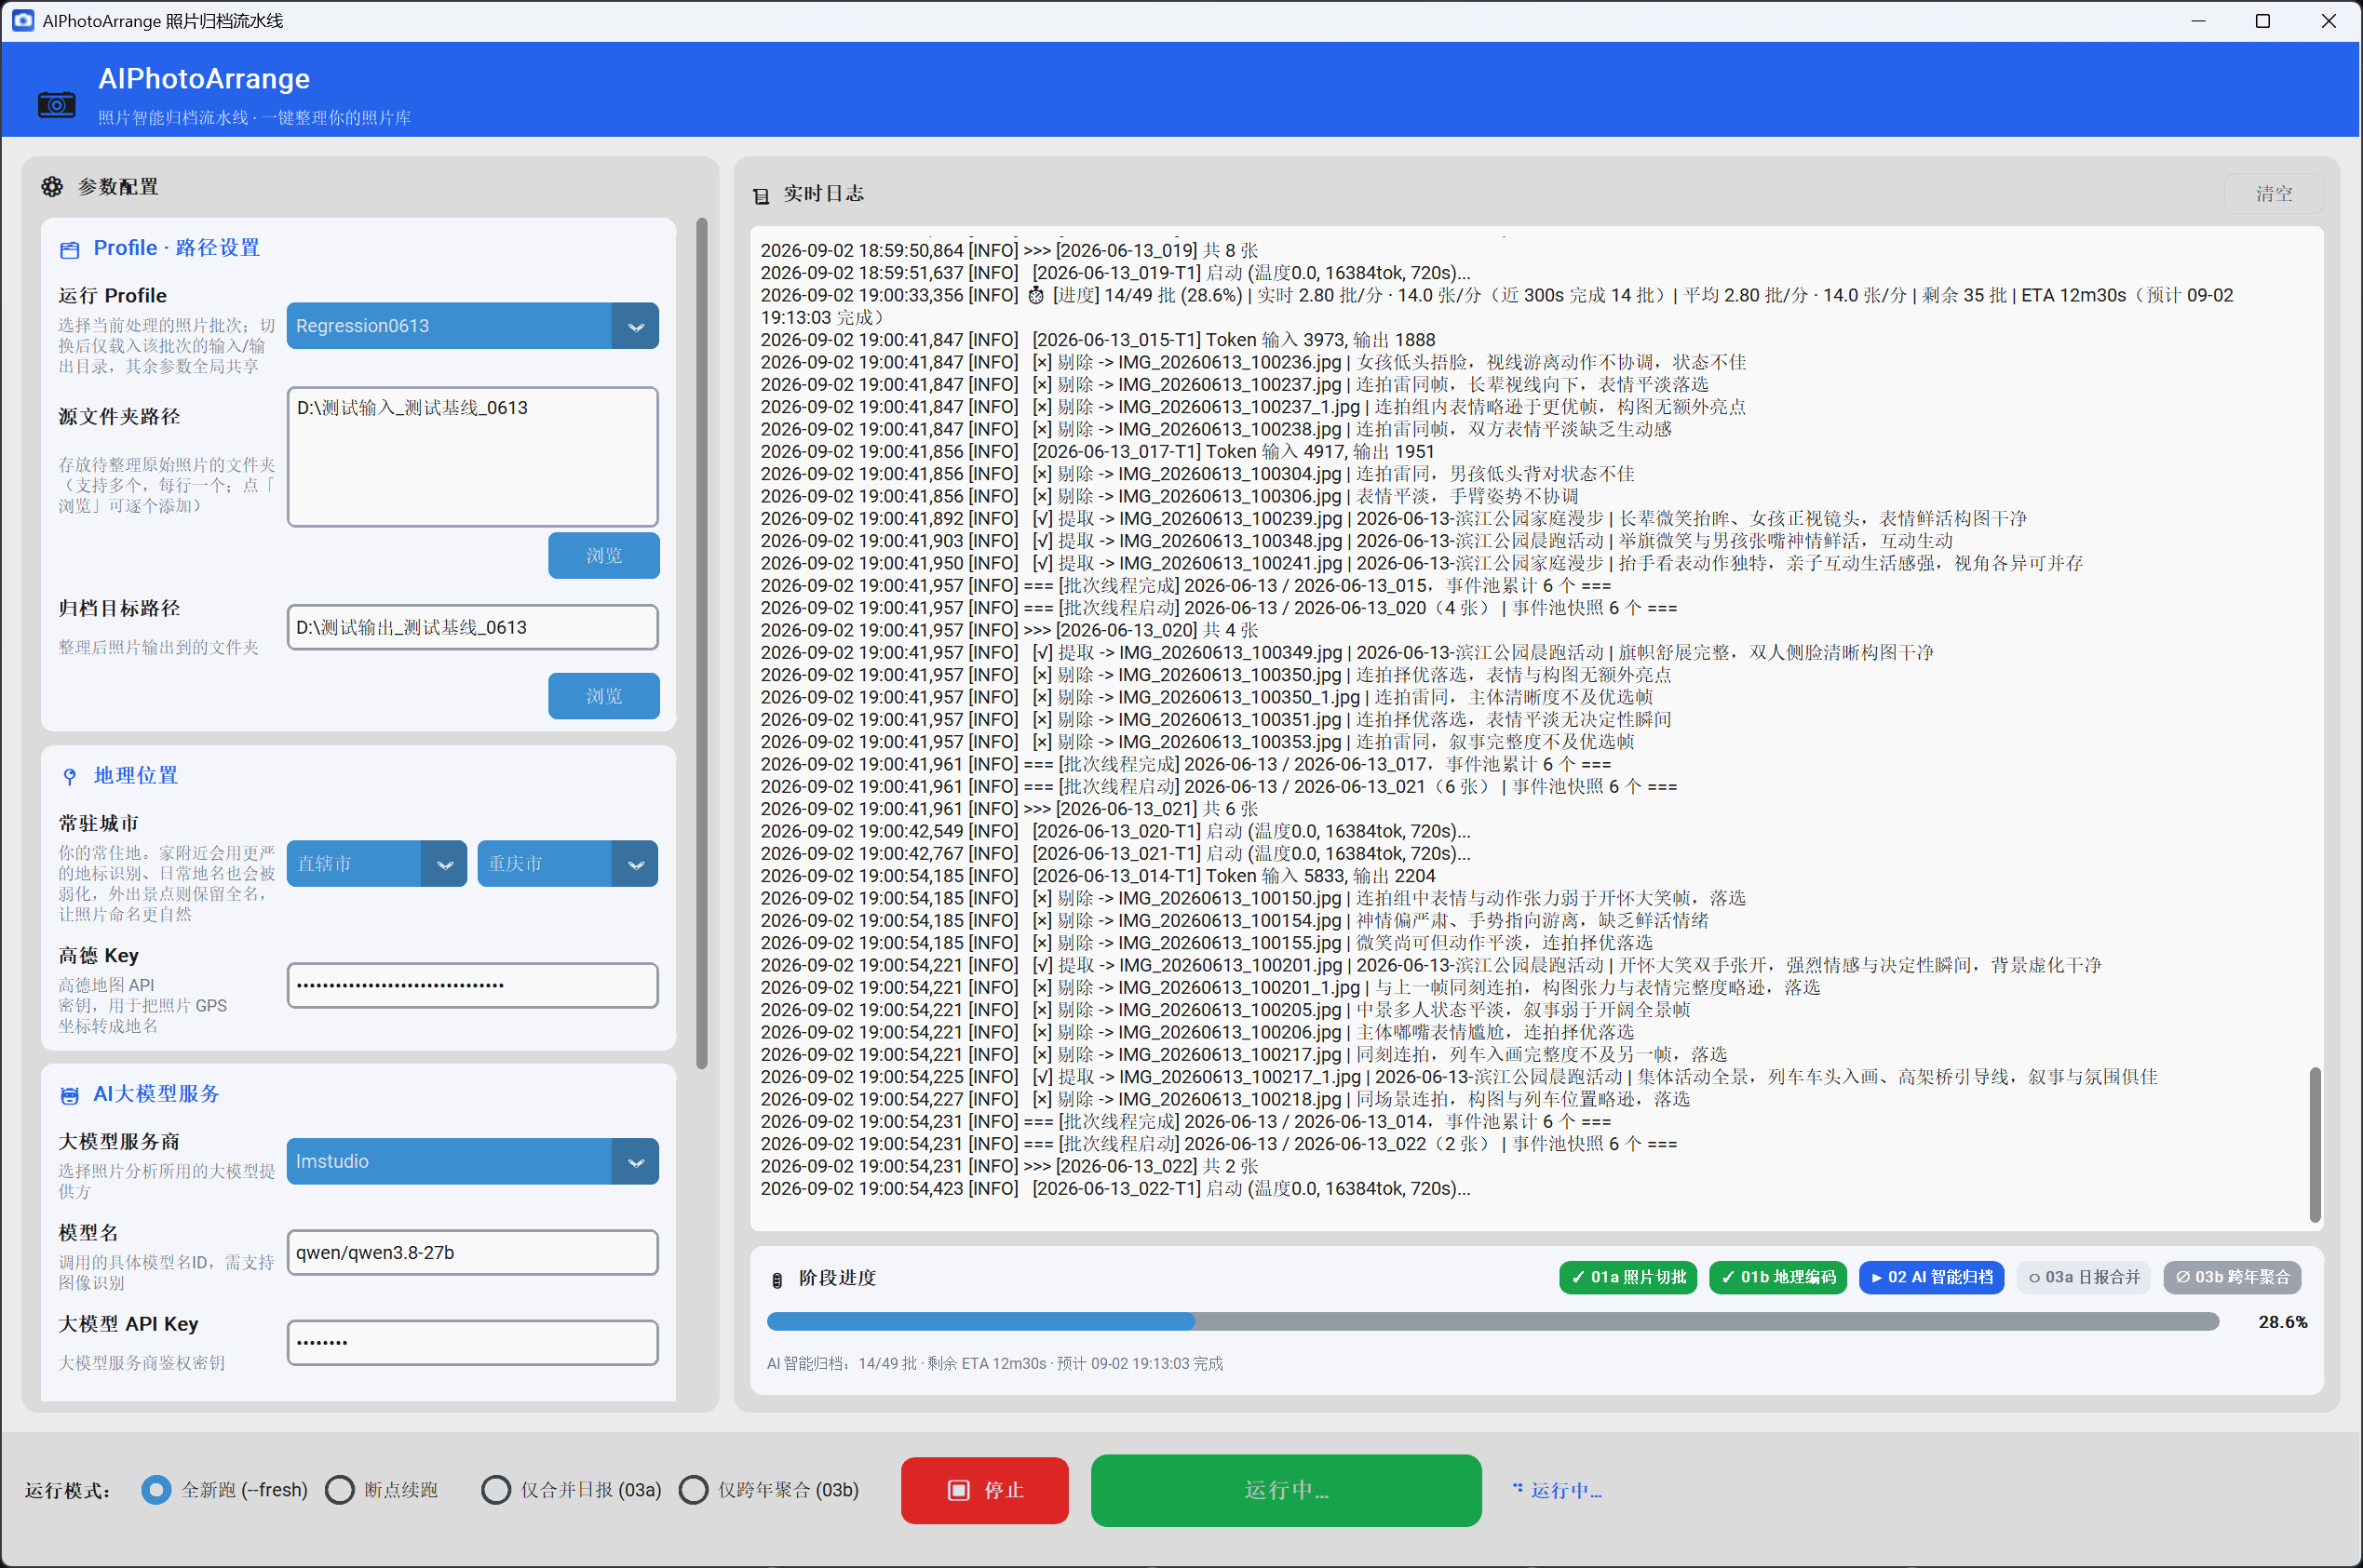Click the log icon beside 实时日志
The width and height of the screenshot is (2363, 1568).
click(x=762, y=195)
